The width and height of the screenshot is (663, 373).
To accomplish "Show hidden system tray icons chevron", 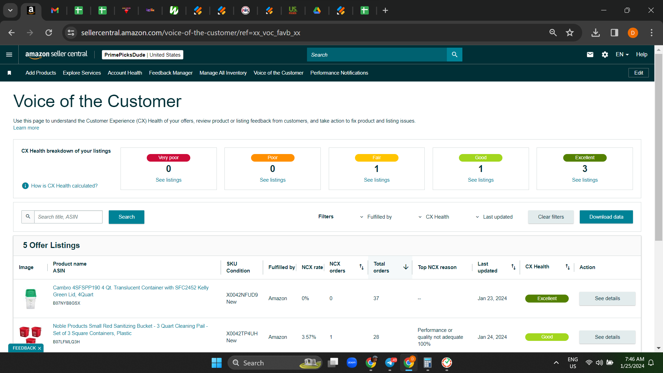I will click(556, 363).
